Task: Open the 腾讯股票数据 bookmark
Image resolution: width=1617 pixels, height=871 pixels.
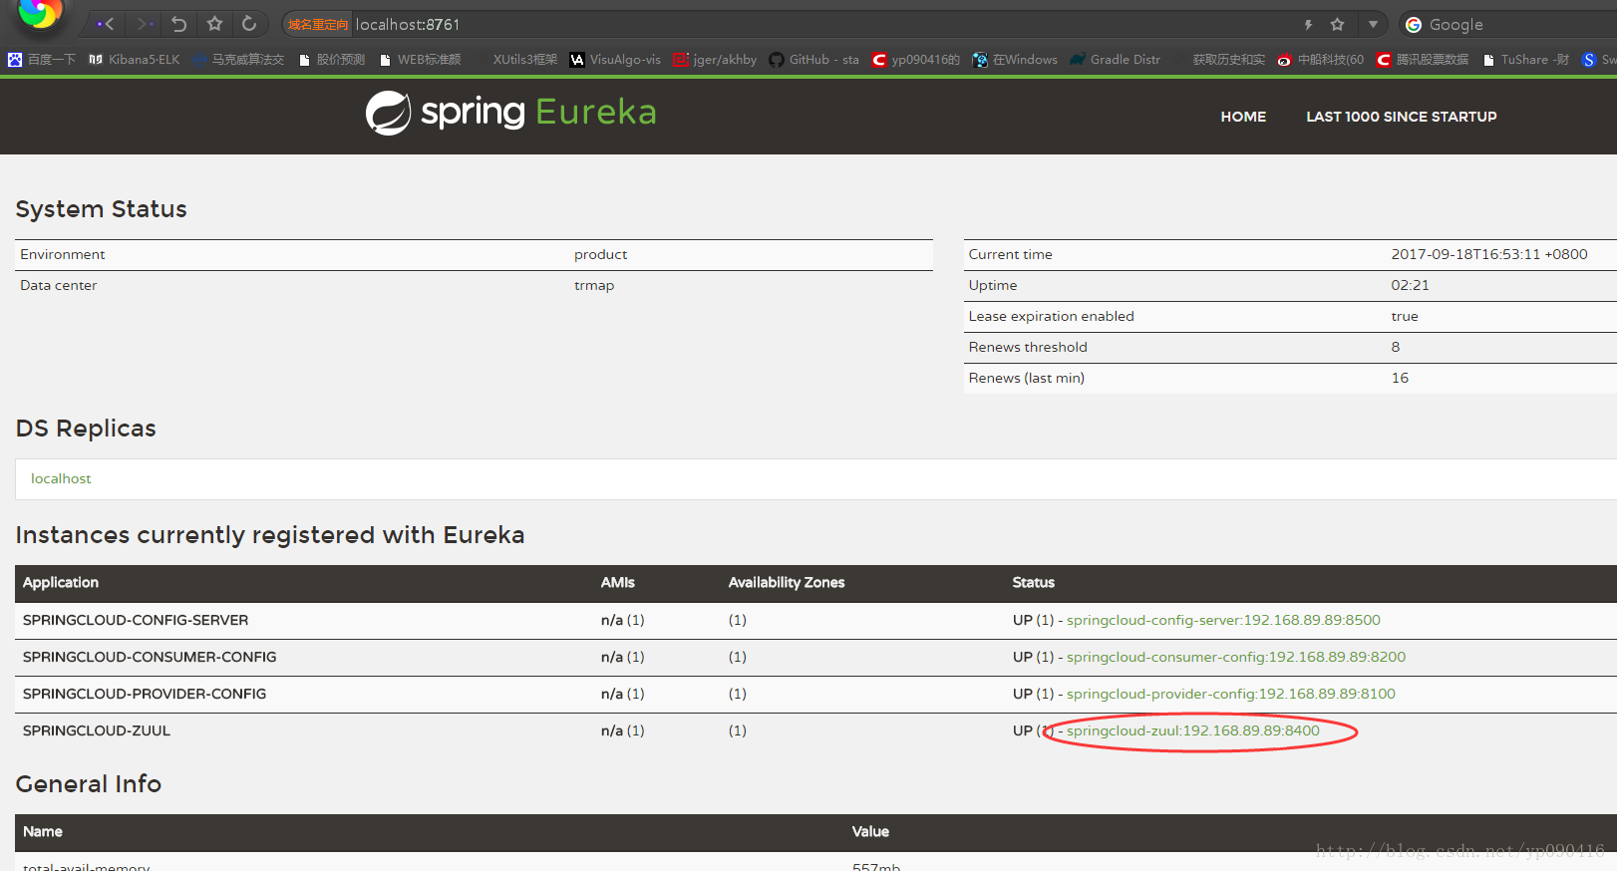Action: pyautogui.click(x=1423, y=60)
